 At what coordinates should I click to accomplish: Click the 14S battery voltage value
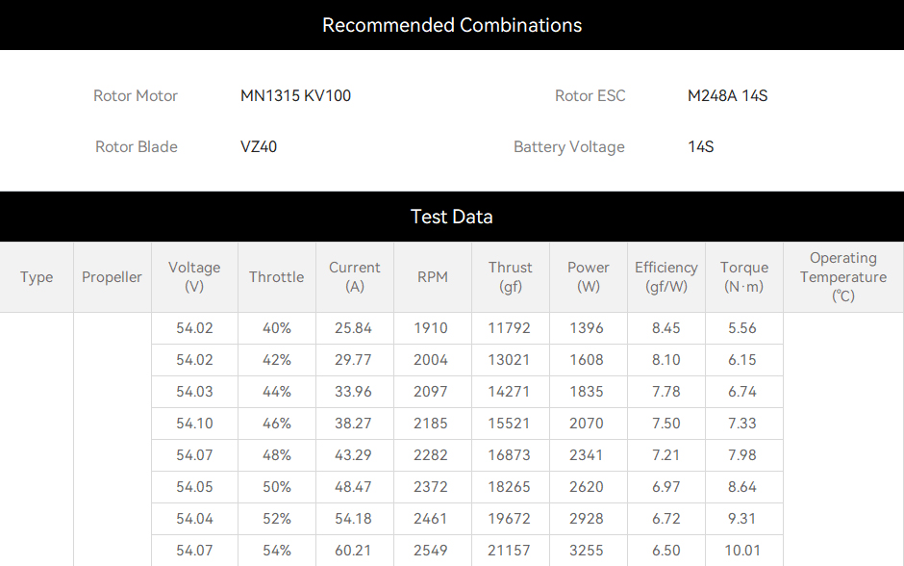click(700, 146)
